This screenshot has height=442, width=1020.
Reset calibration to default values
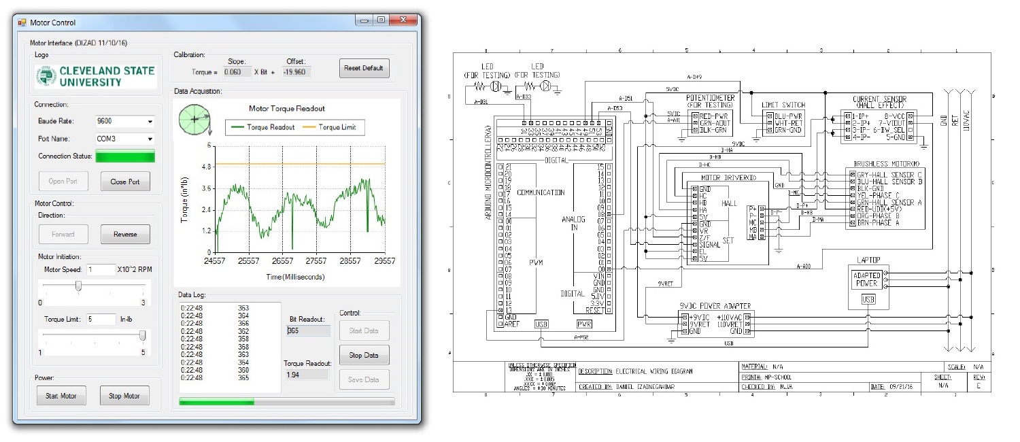364,68
